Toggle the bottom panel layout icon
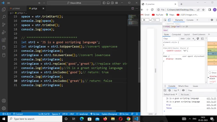Screen dimensions: 217x122 [108, 3]
